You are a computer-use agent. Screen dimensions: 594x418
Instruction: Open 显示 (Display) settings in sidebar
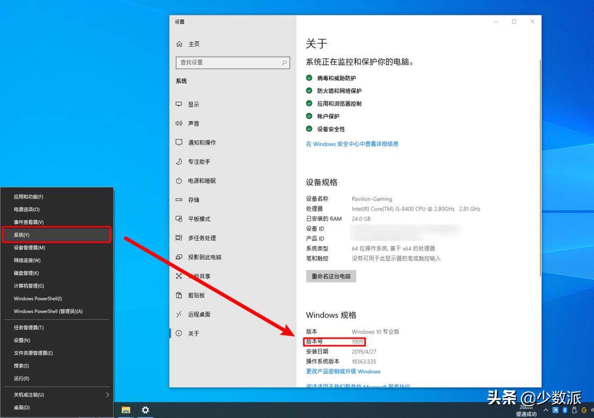[x=195, y=104]
